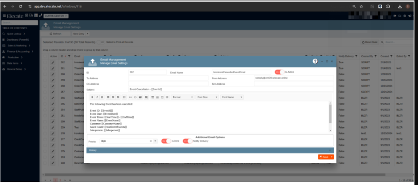This screenshot has width=418, height=185.
Task: Click the Subject input field
Action: click(x=230, y=89)
